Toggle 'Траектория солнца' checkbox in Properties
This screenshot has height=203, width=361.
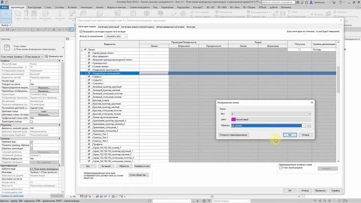(32, 122)
